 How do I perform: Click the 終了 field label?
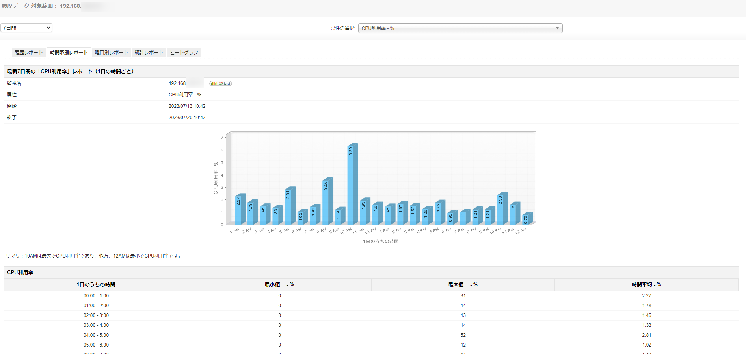[x=12, y=118]
